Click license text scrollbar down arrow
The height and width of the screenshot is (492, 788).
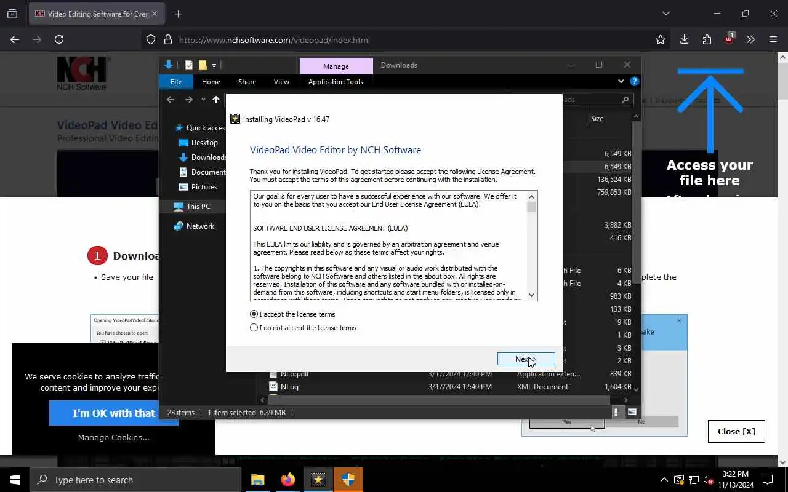pos(532,295)
